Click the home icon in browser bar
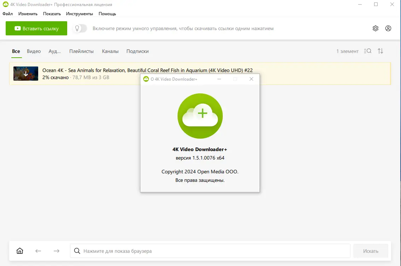This screenshot has width=401, height=266. pyautogui.click(x=20, y=251)
